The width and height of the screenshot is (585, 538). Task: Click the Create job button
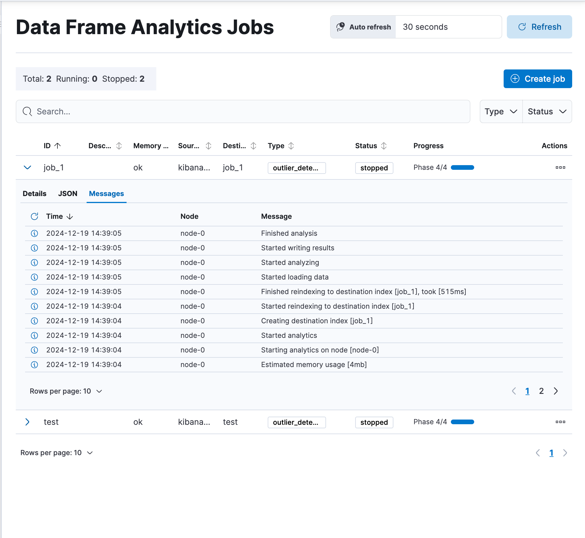537,79
